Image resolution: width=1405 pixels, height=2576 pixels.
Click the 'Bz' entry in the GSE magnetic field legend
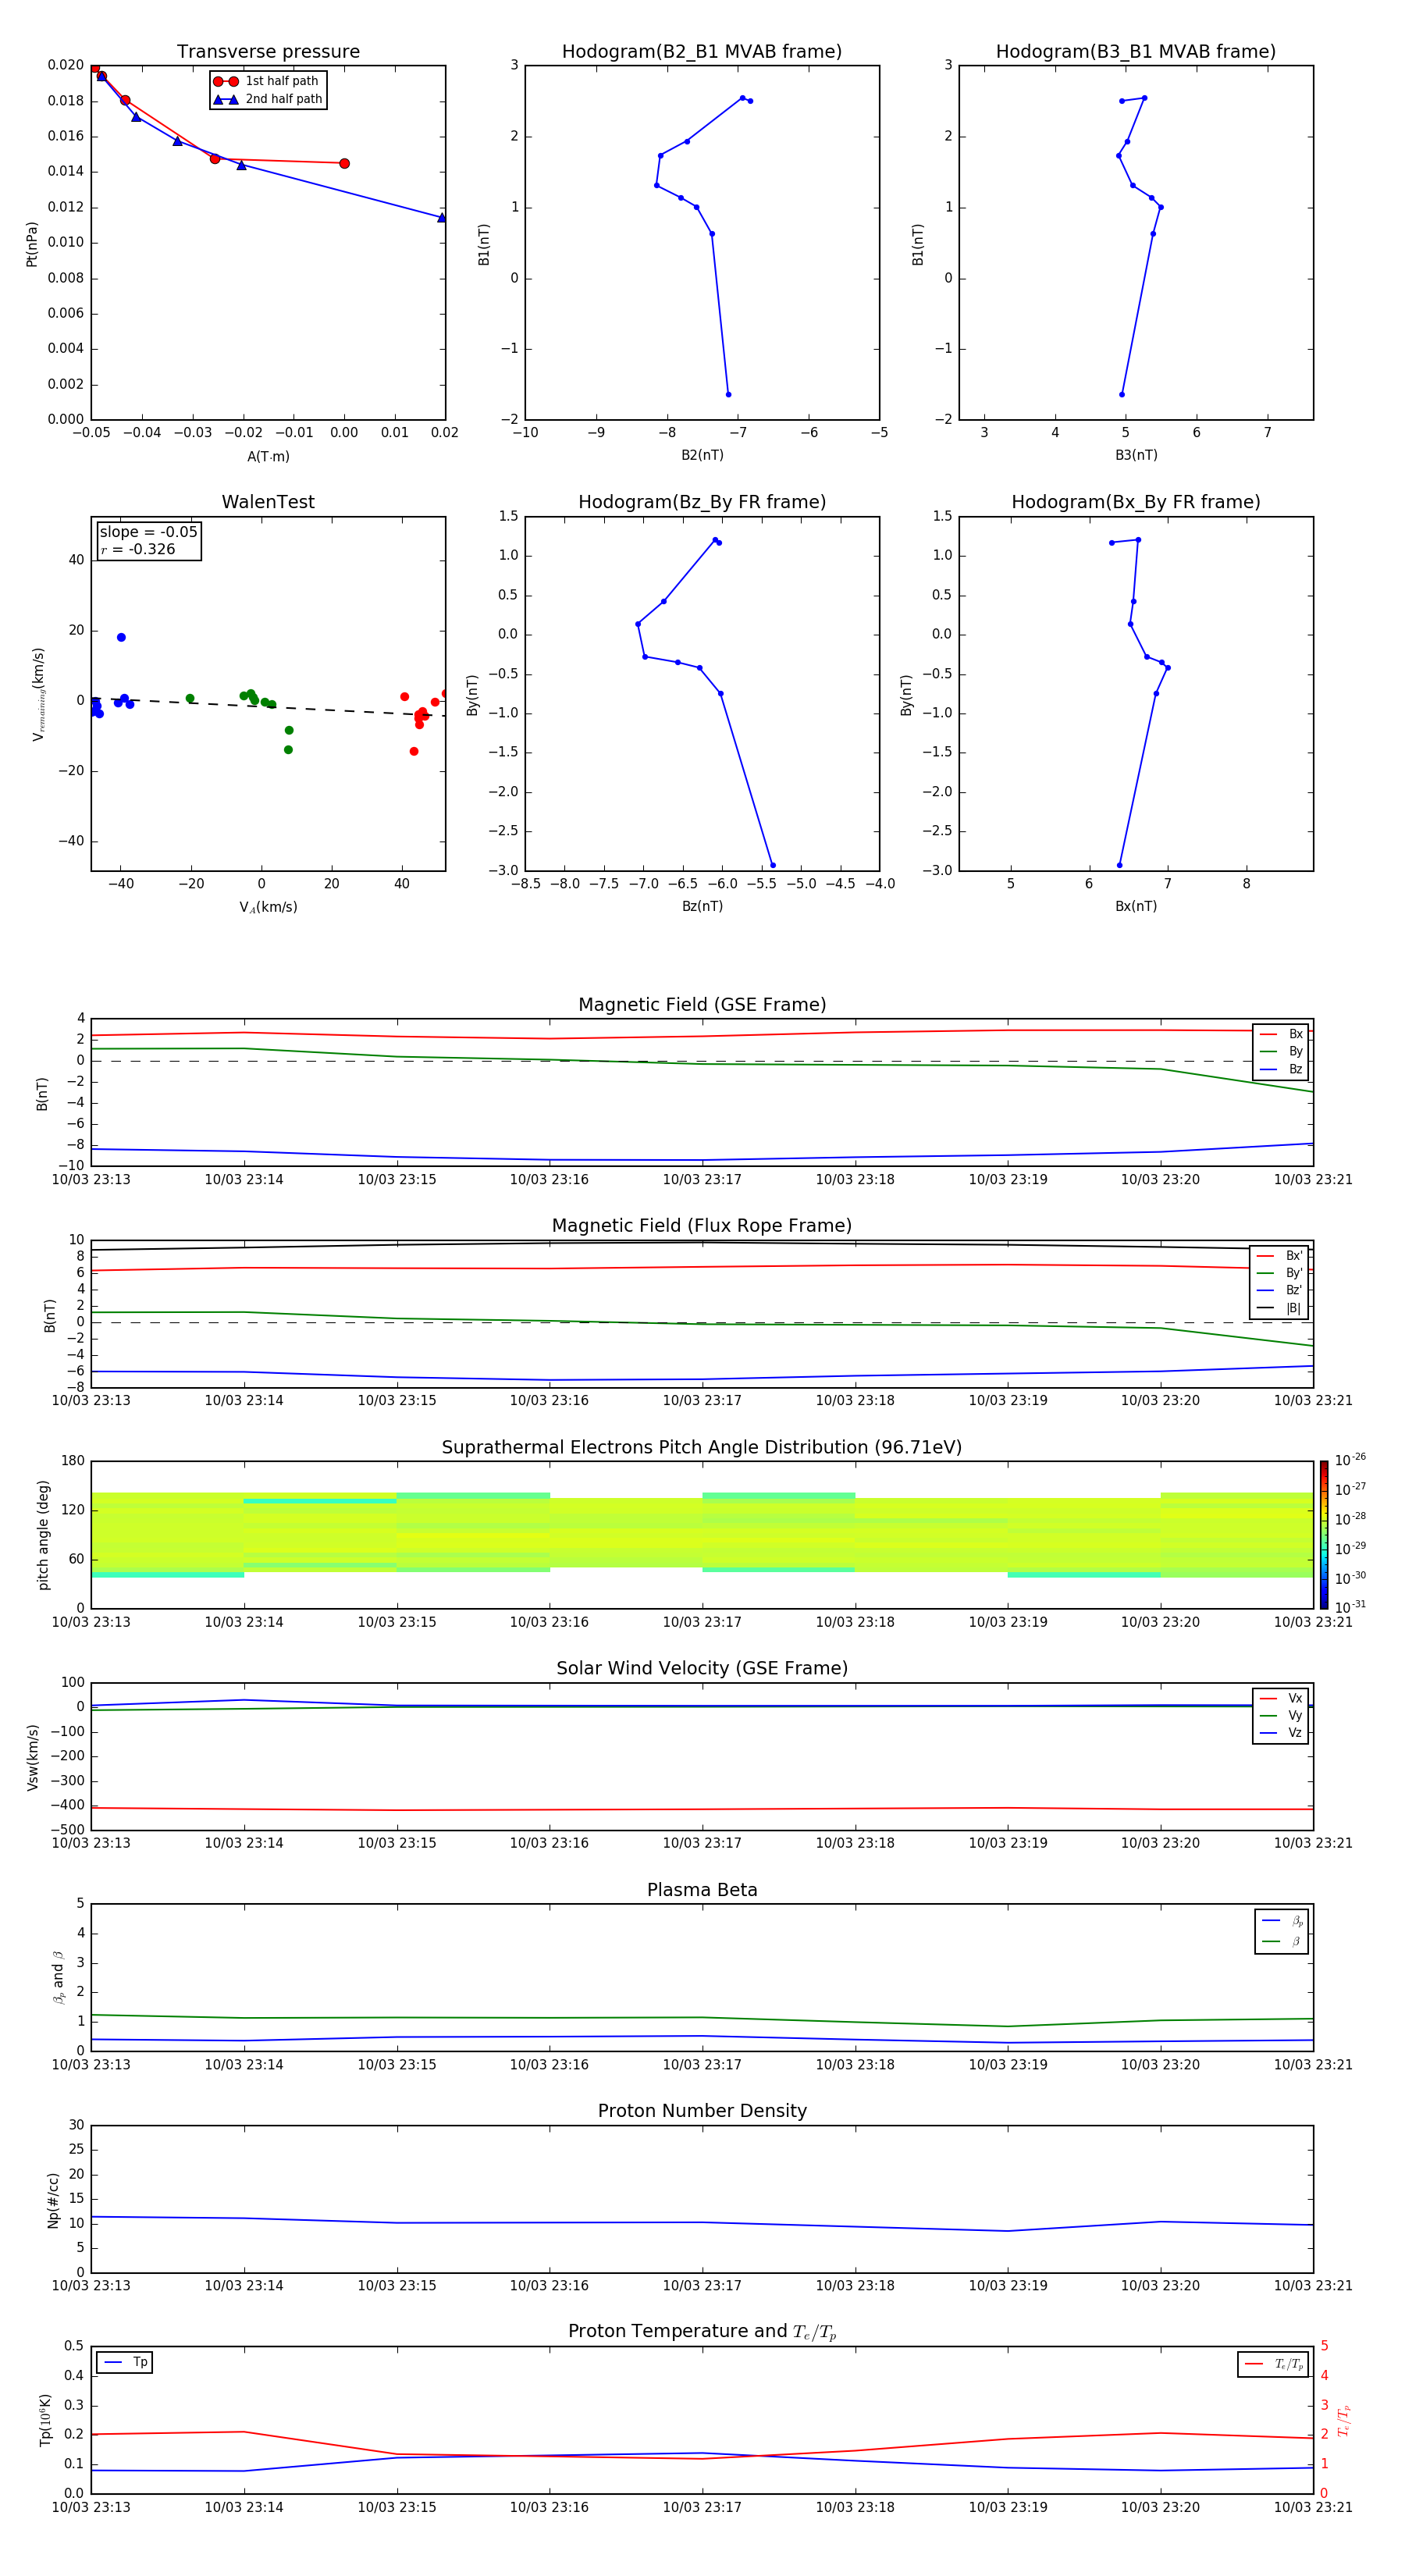tap(1281, 1069)
